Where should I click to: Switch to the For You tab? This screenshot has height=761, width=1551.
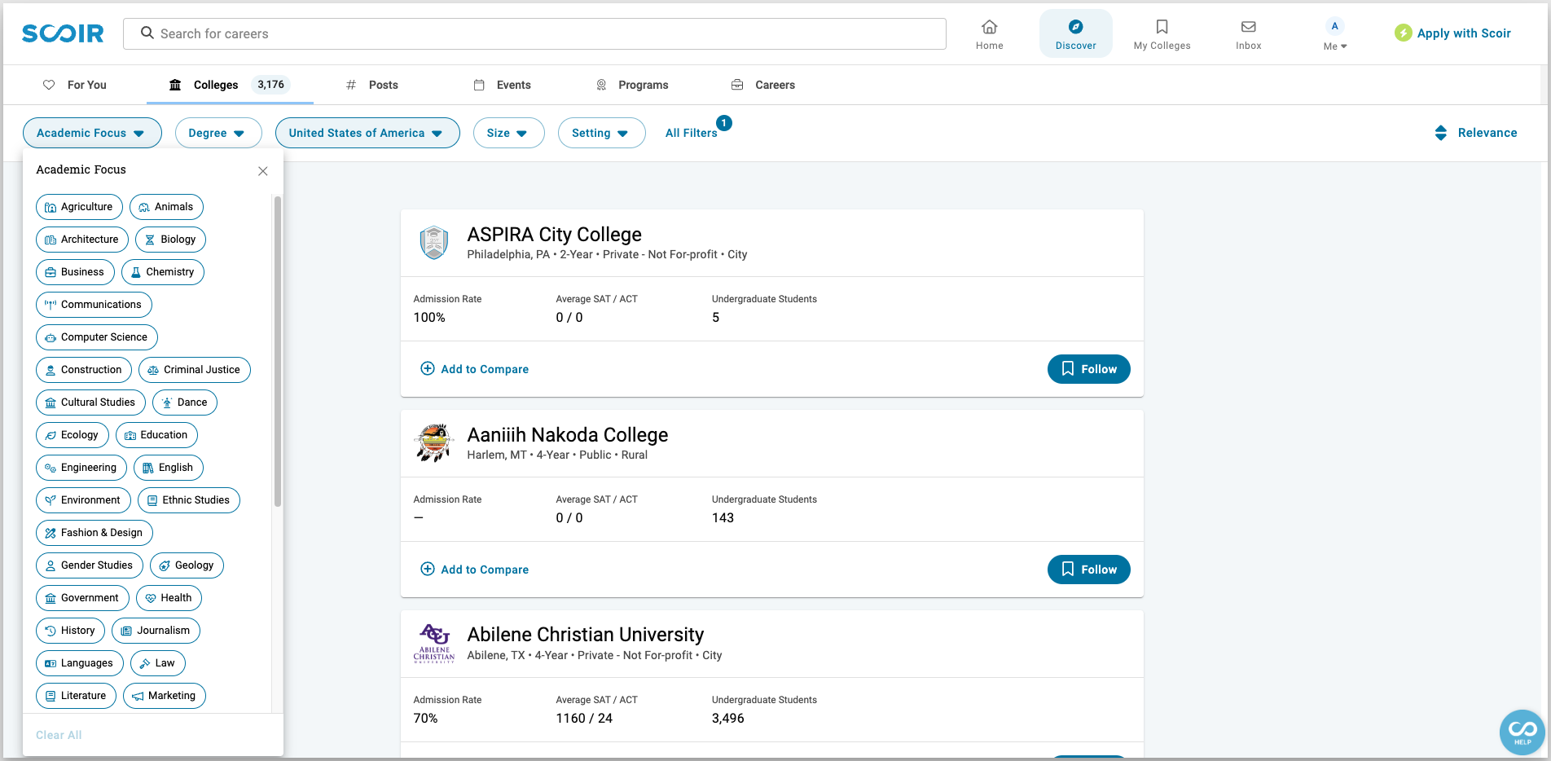[74, 85]
